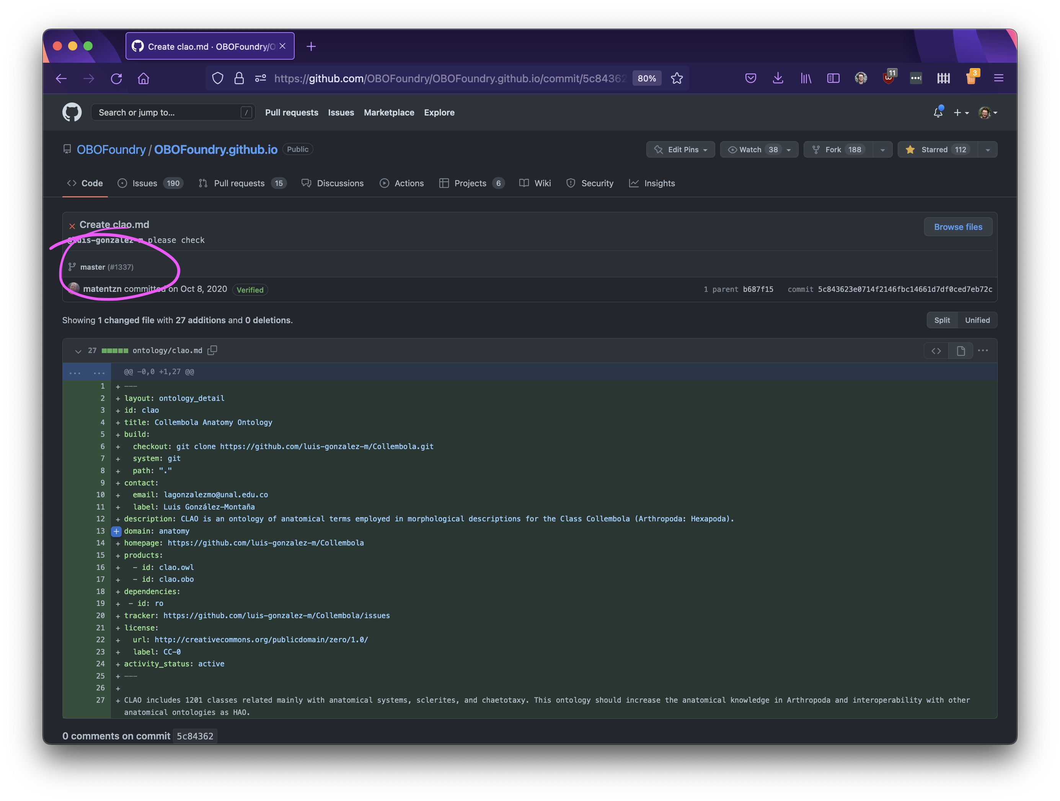Viewport: 1060px width, 801px height.
Task: Collapse the clao.md diff chevron
Action: (x=78, y=351)
